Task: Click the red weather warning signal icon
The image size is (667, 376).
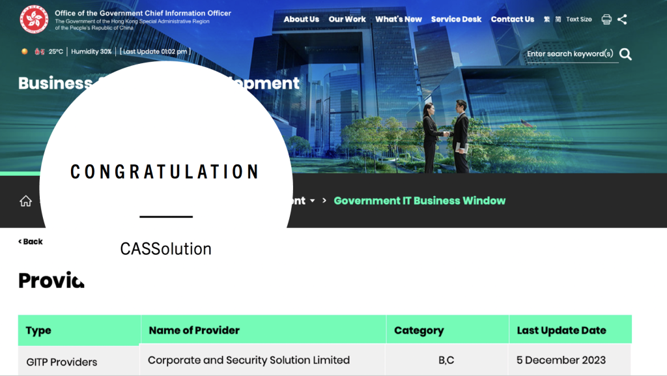Action: (39, 51)
